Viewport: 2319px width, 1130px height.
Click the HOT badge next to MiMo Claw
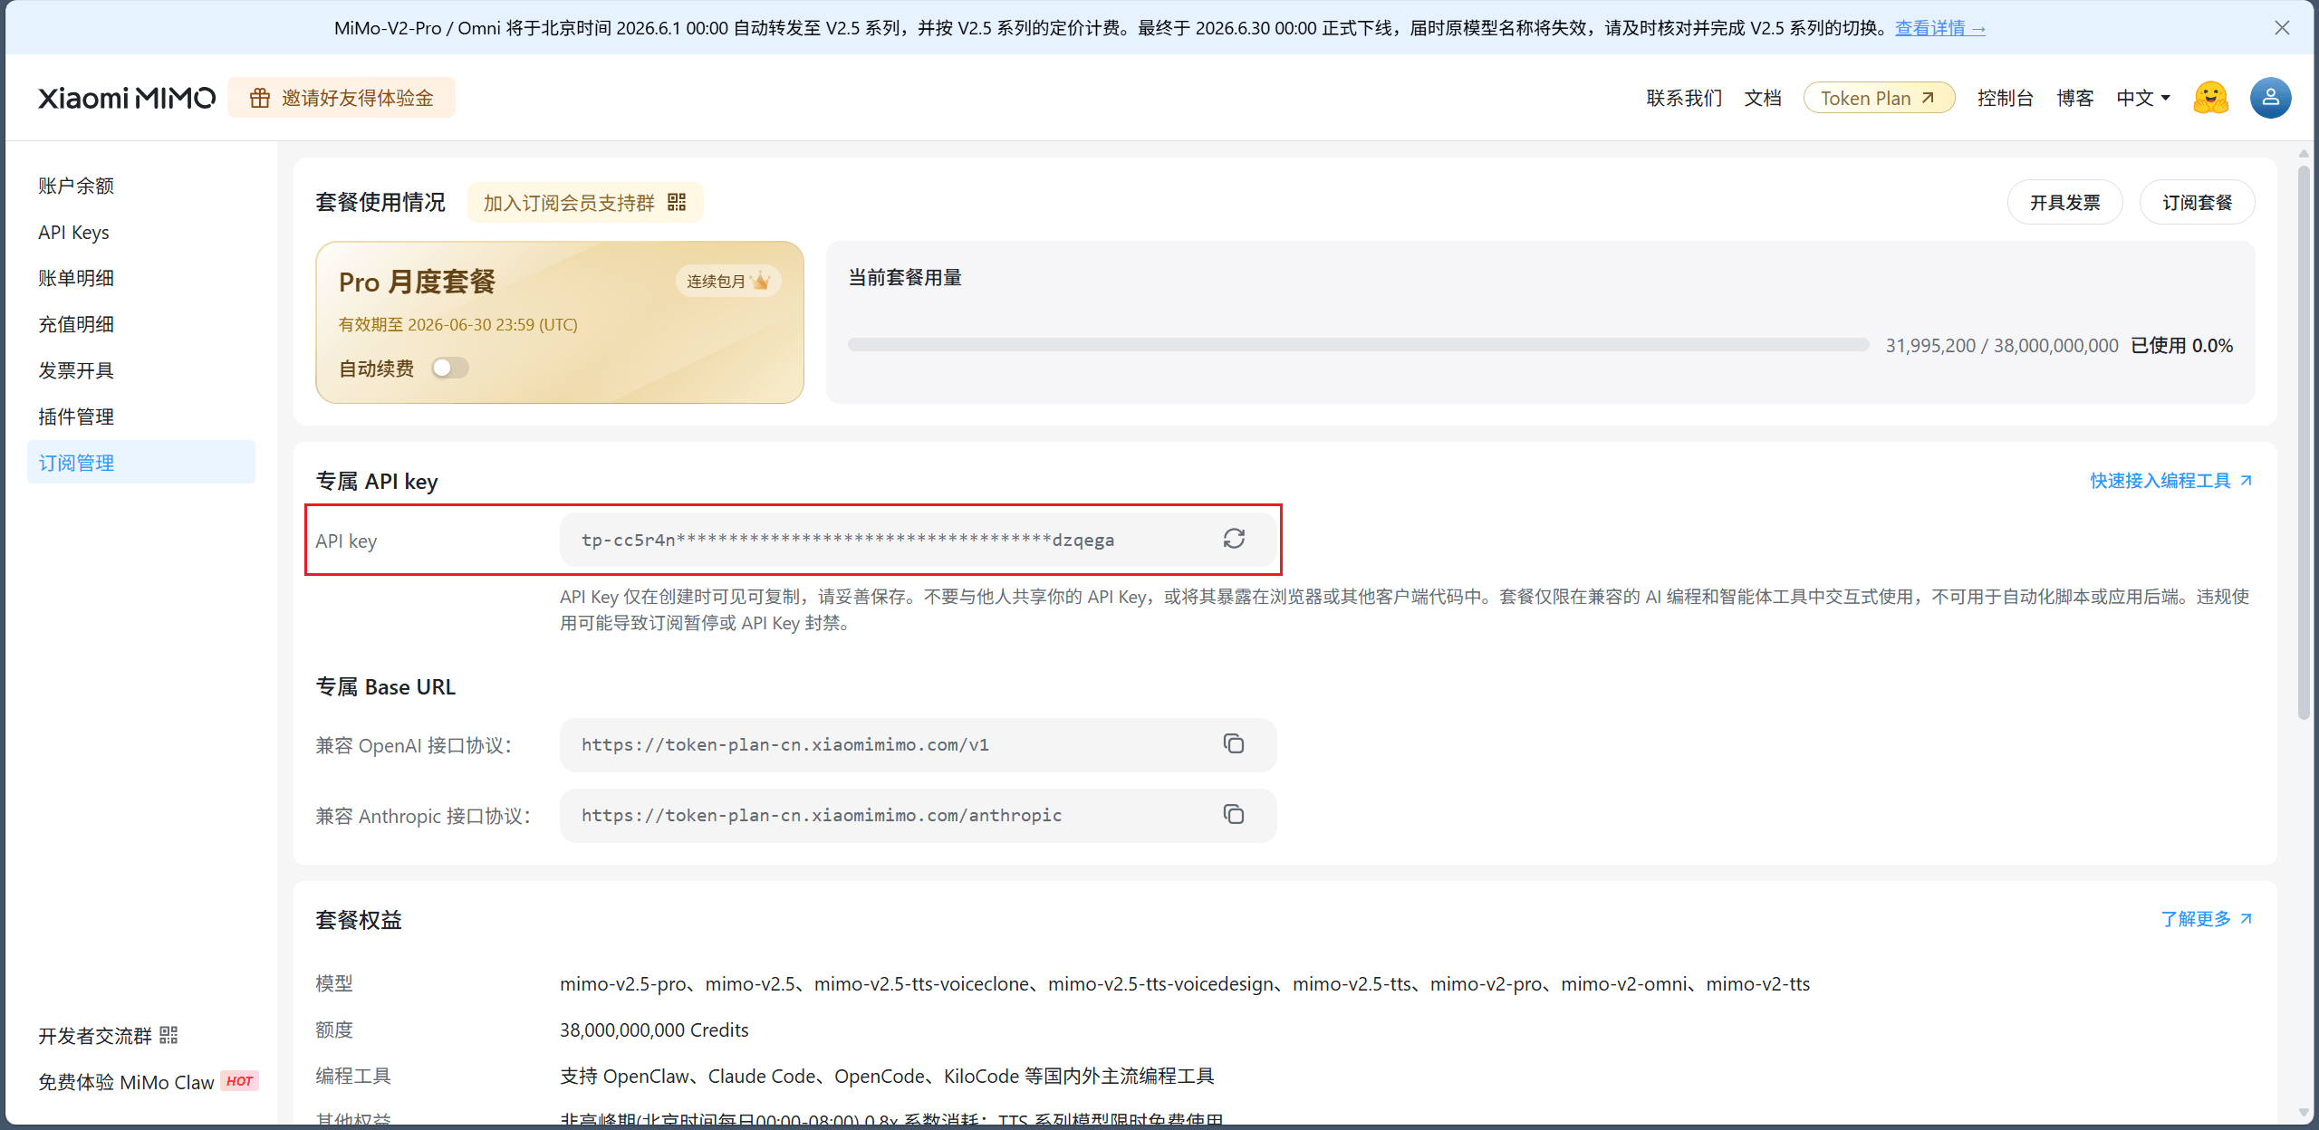pos(239,1081)
